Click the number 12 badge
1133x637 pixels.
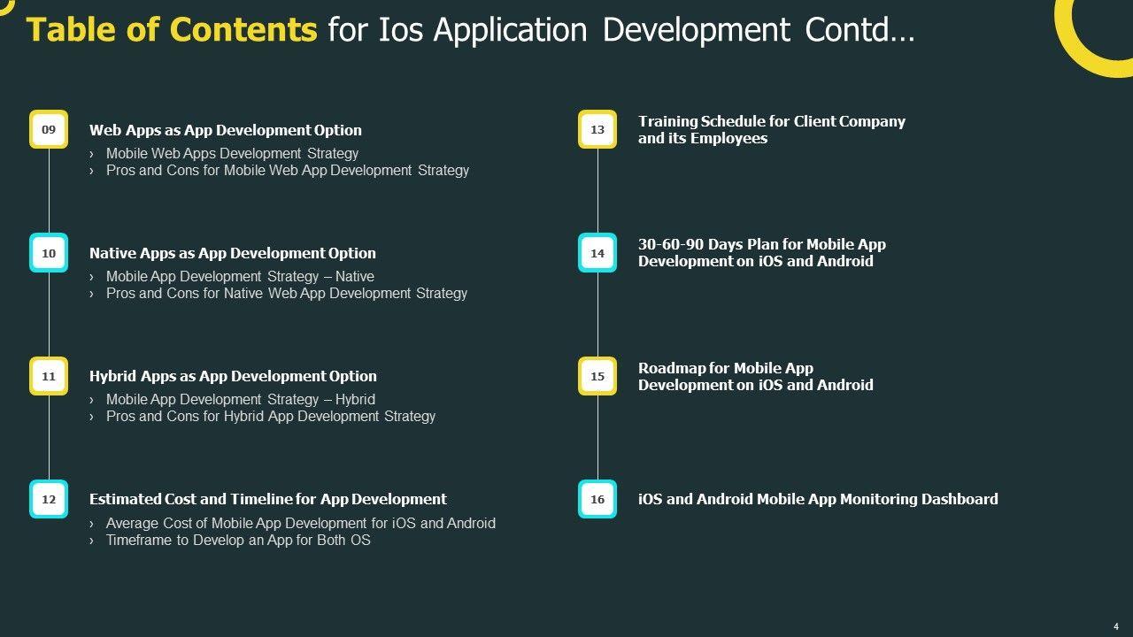click(49, 499)
